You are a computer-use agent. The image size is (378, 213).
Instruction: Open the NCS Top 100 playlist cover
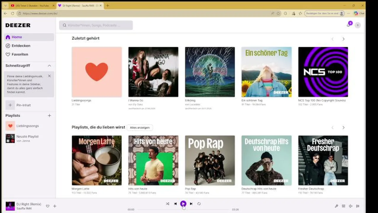pyautogui.click(x=323, y=72)
